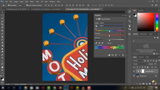The width and height of the screenshot is (160, 90).
Task: Open the Kind filter dropdown in Layers
Action: tap(138, 61)
